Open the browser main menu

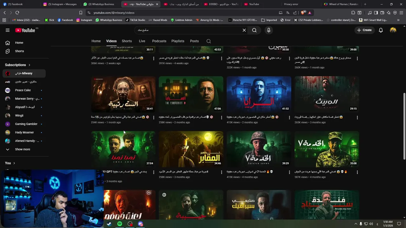coord(401,13)
